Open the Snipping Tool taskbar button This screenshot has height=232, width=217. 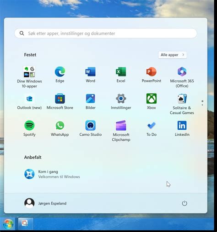tap(26, 224)
